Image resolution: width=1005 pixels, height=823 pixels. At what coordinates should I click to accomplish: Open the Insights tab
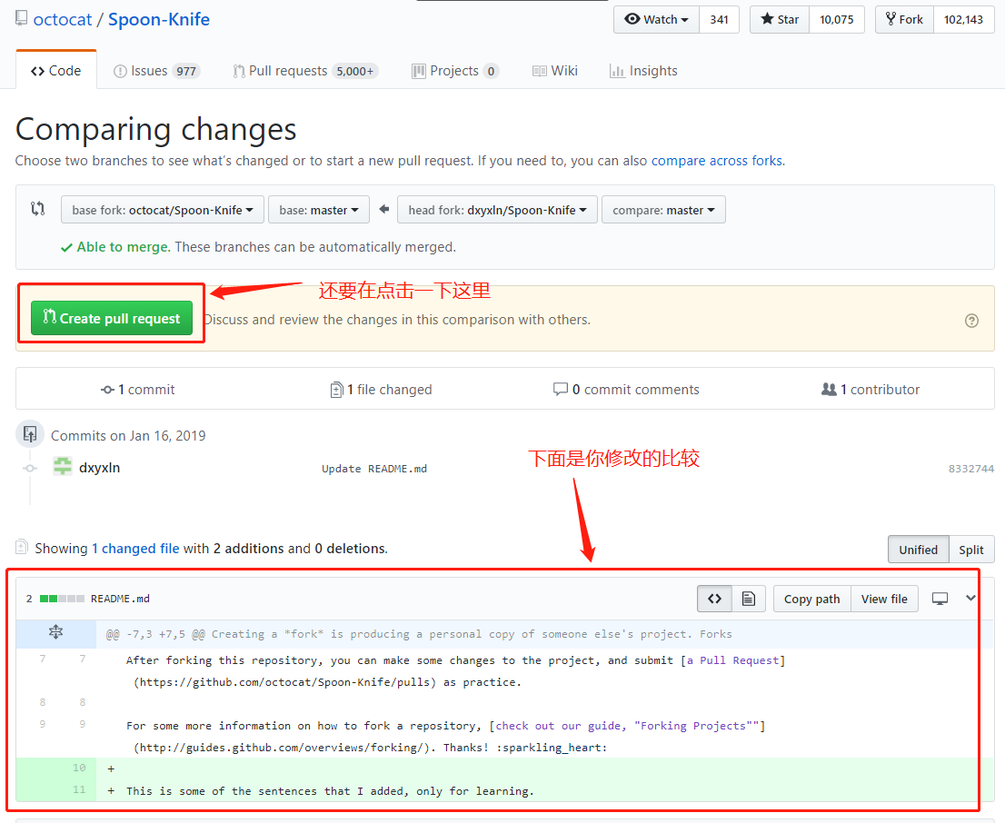[x=643, y=70]
